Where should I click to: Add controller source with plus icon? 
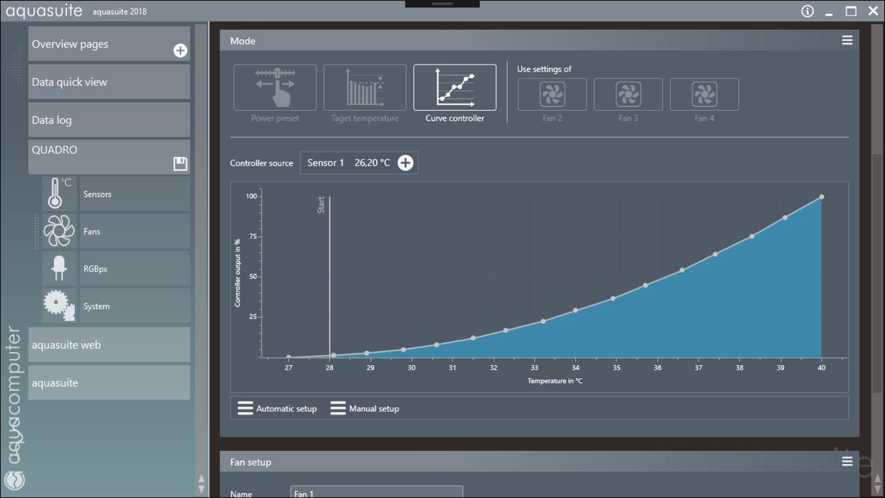(x=405, y=163)
